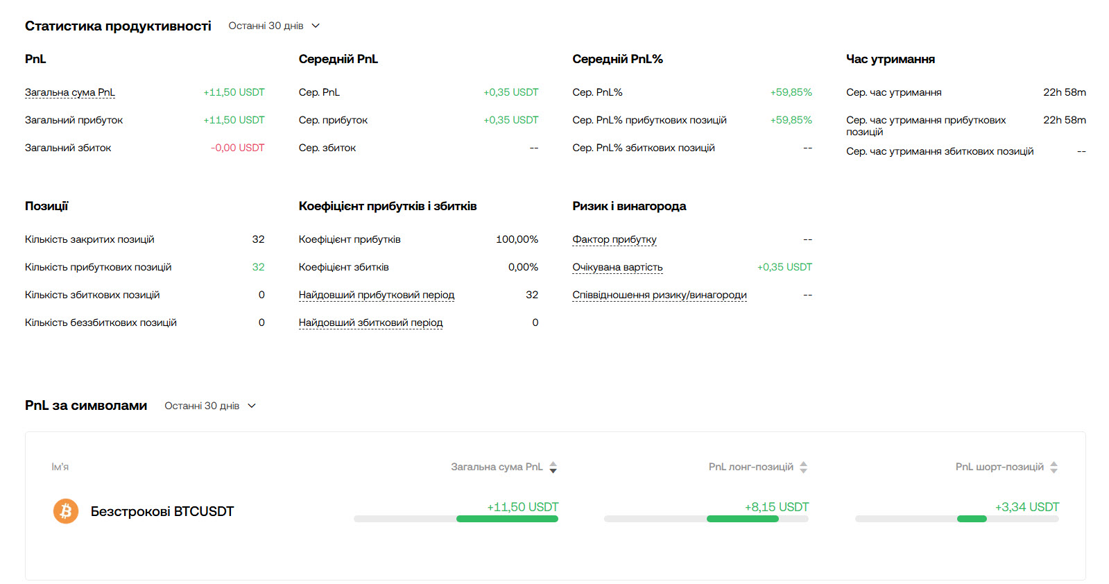This screenshot has height=584, width=1109.
Task: Click the +11,50 USDT value in BTCUSDT row
Action: pos(522,507)
